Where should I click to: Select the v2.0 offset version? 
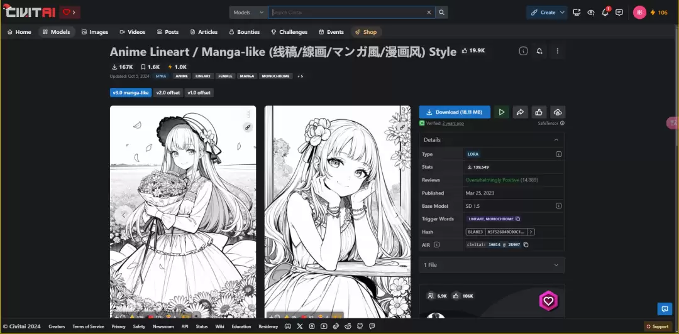click(x=168, y=93)
